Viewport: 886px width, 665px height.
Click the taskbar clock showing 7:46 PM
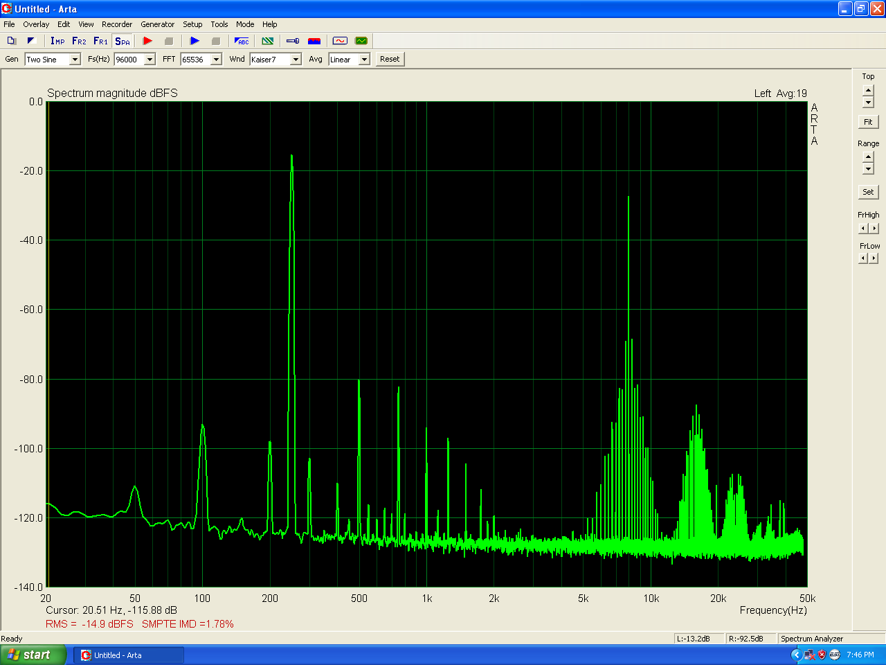pyautogui.click(x=860, y=655)
